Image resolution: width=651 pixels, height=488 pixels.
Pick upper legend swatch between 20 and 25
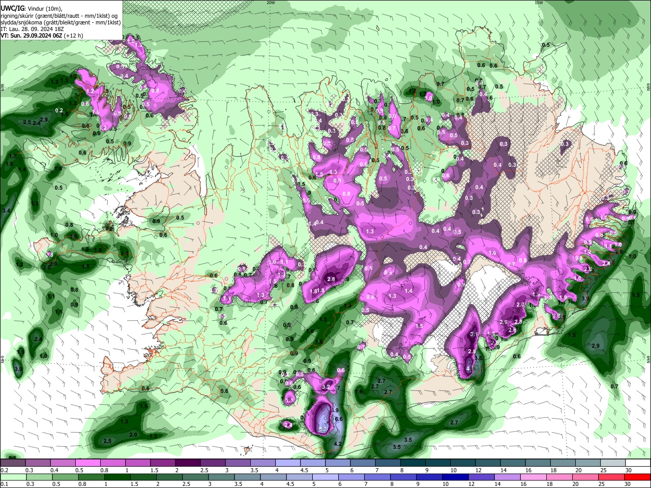click(587, 463)
